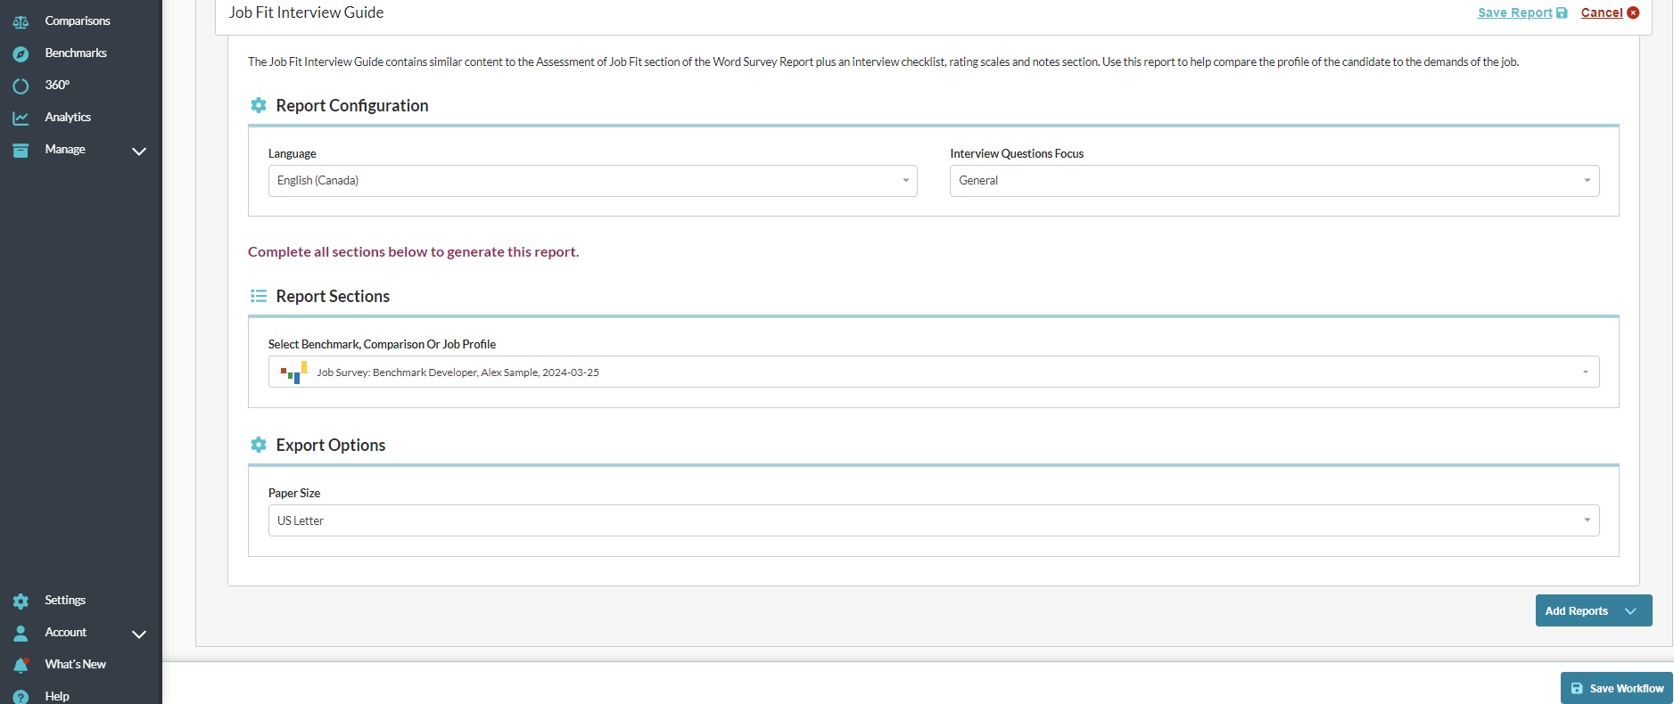The height and width of the screenshot is (704, 1674).
Task: Open the Language dropdown
Action: pos(592,181)
